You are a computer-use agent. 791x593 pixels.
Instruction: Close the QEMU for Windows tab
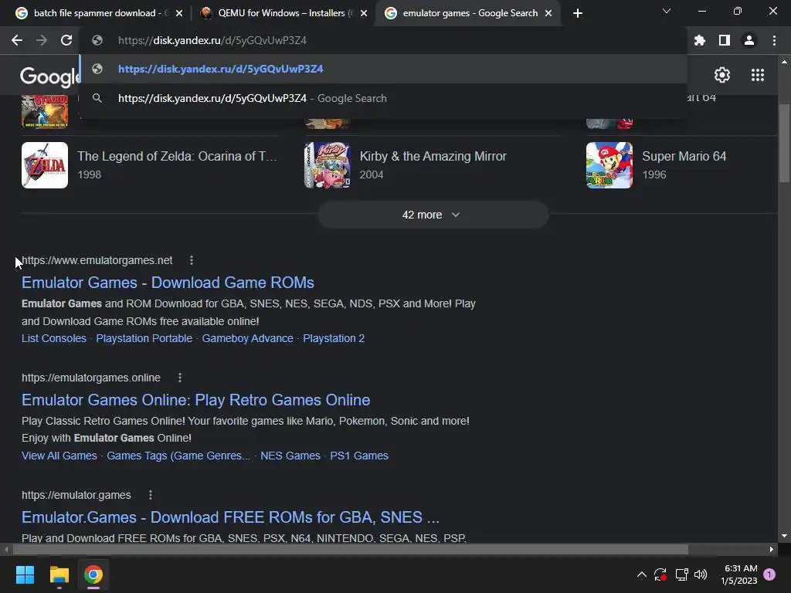(x=364, y=13)
